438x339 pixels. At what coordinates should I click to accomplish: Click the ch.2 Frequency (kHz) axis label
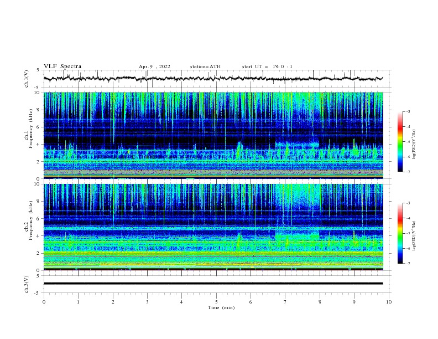[x=28, y=220]
